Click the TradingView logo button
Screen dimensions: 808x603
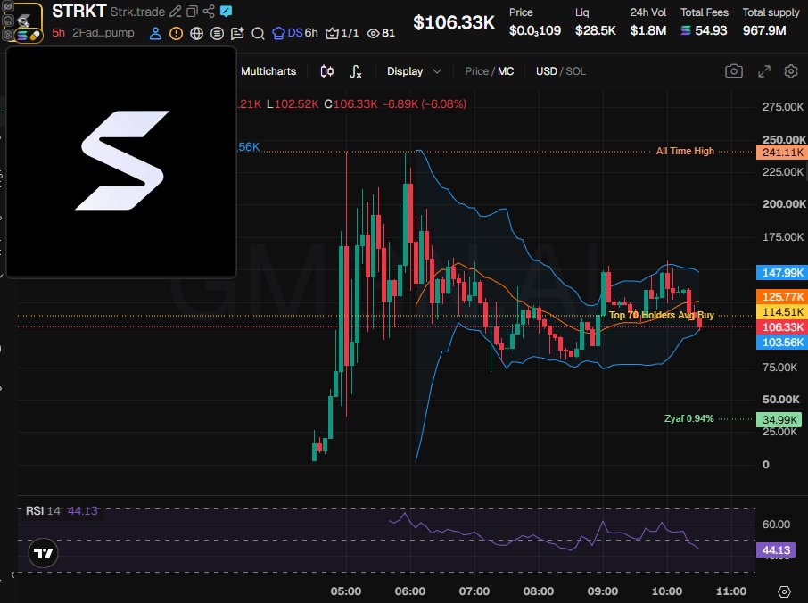click(x=44, y=553)
